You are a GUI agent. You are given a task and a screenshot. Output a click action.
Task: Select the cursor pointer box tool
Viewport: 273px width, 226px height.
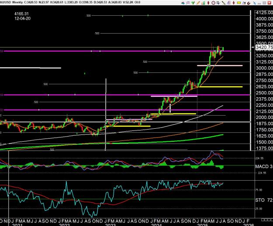[218, 3]
